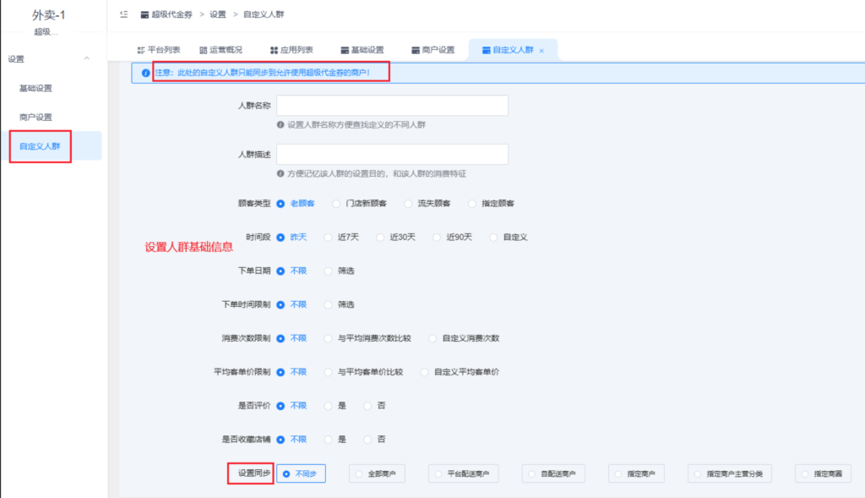Click the 超级代金券 breadcrumb link
Image resolution: width=865 pixels, height=498 pixels.
169,14
